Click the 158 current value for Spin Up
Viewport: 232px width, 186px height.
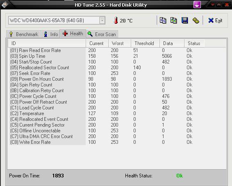(92, 56)
